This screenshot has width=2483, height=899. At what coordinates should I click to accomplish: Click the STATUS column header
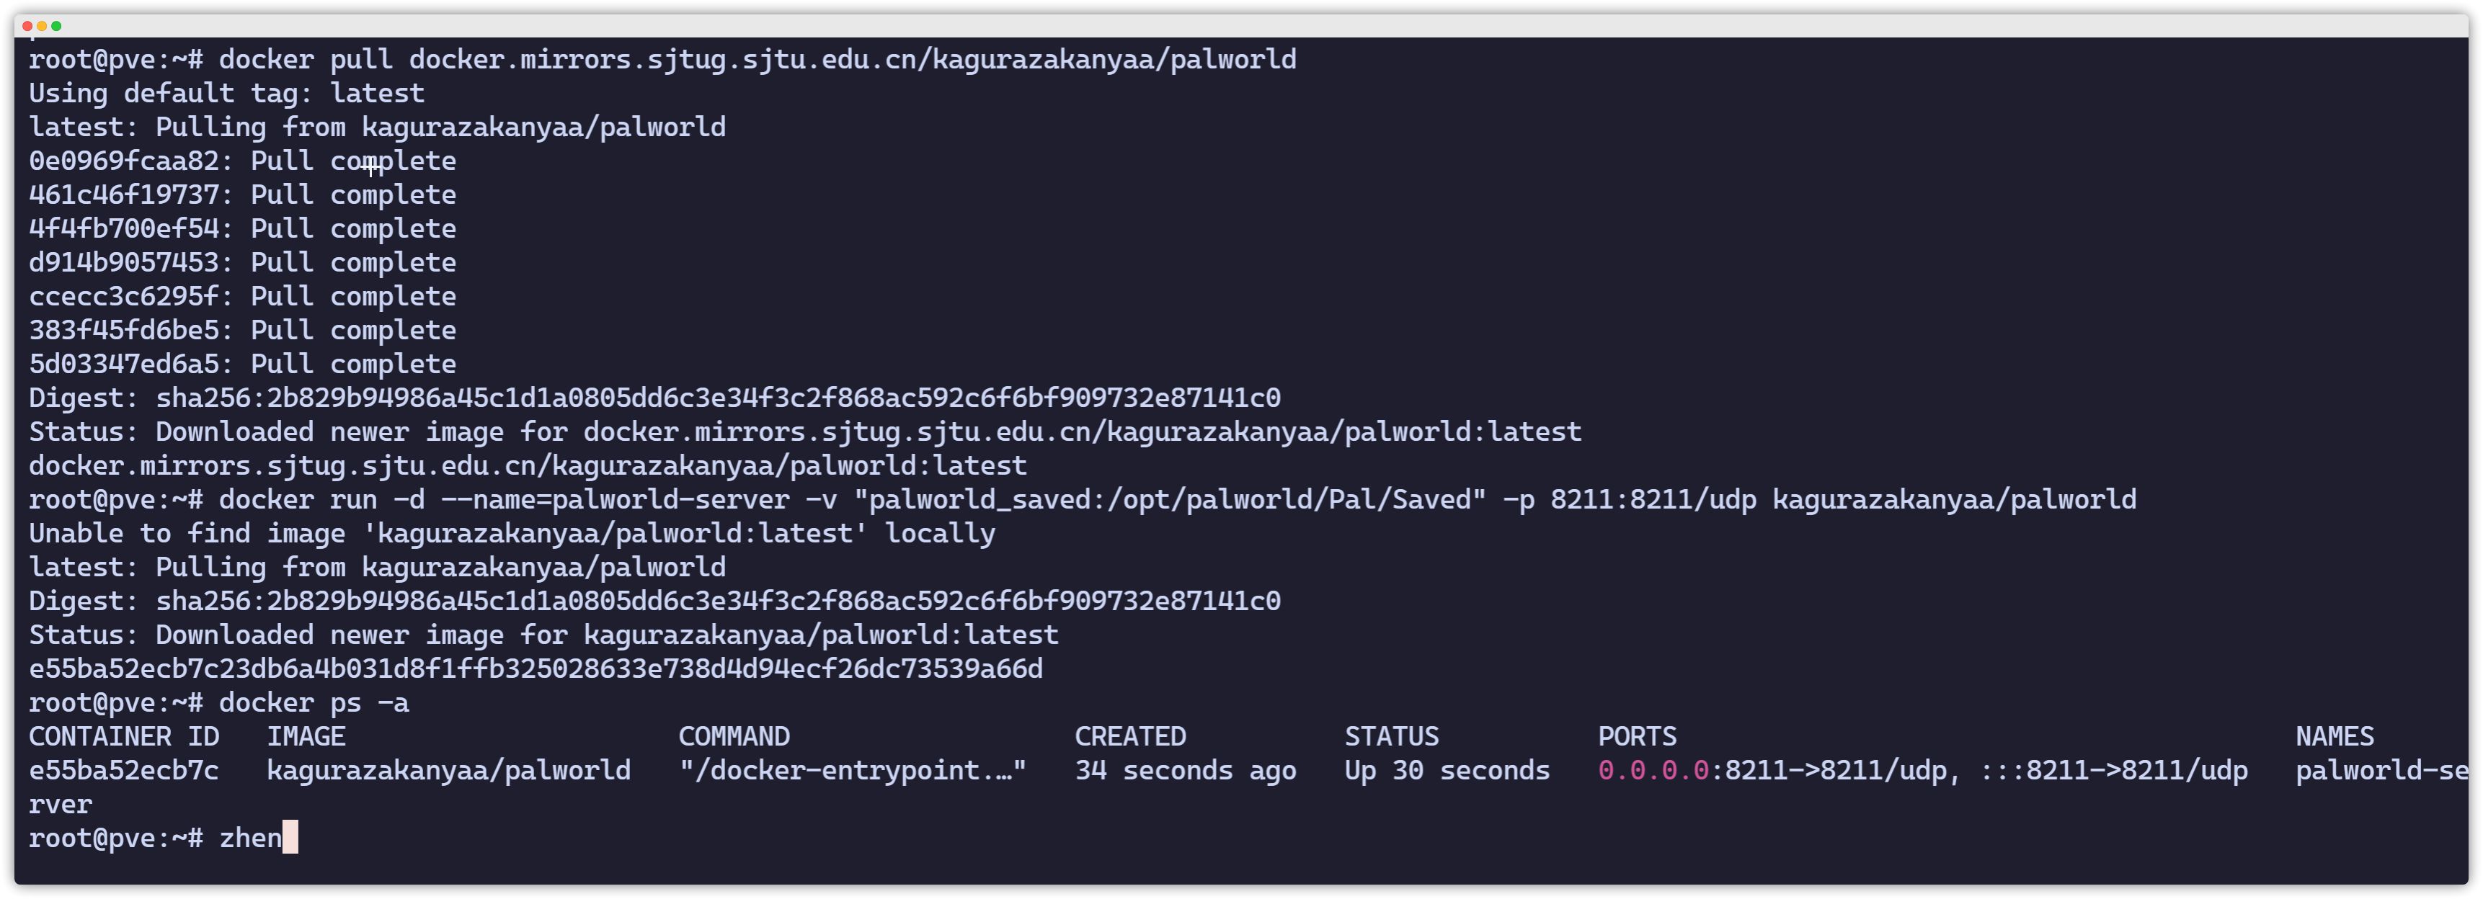pos(1391,736)
